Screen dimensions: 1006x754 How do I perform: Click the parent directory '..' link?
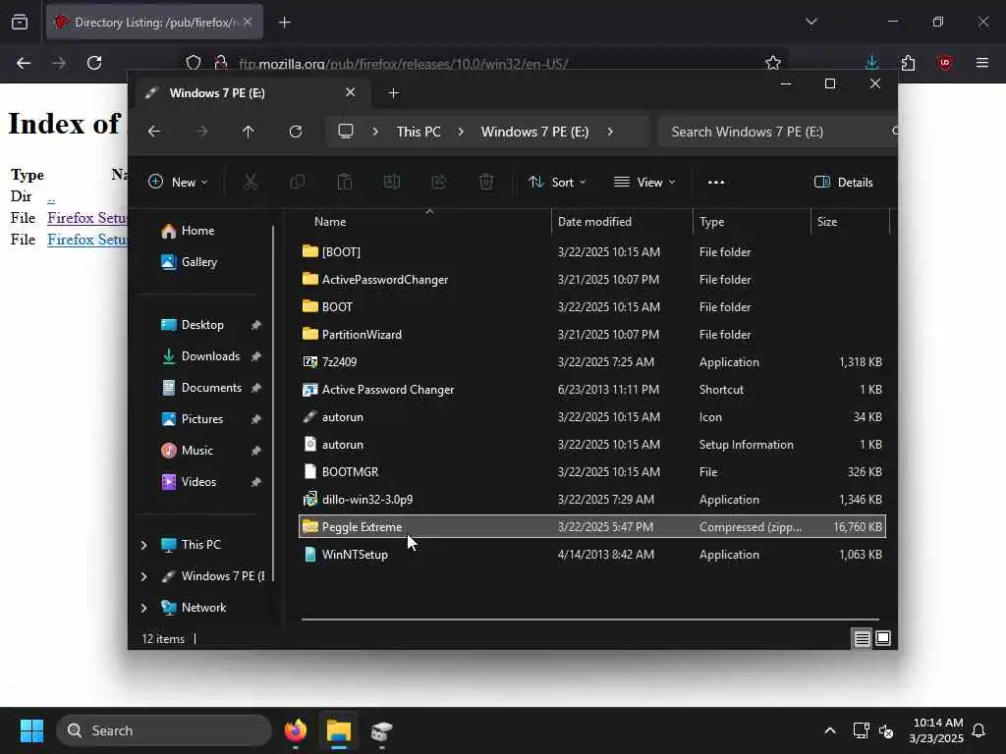click(x=51, y=196)
